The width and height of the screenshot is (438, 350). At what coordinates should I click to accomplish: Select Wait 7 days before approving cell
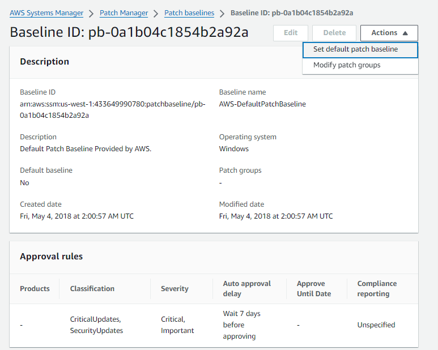(241, 325)
